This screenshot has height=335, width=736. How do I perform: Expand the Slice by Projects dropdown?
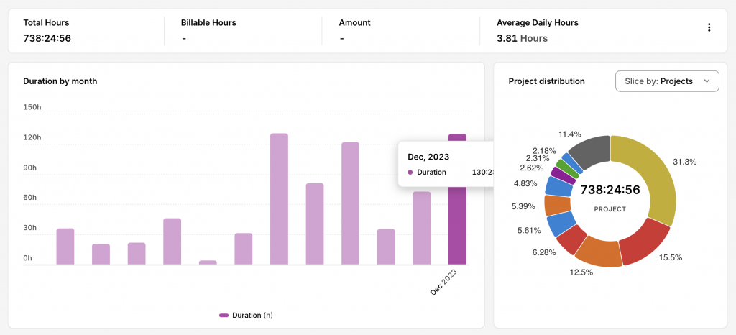coord(667,81)
